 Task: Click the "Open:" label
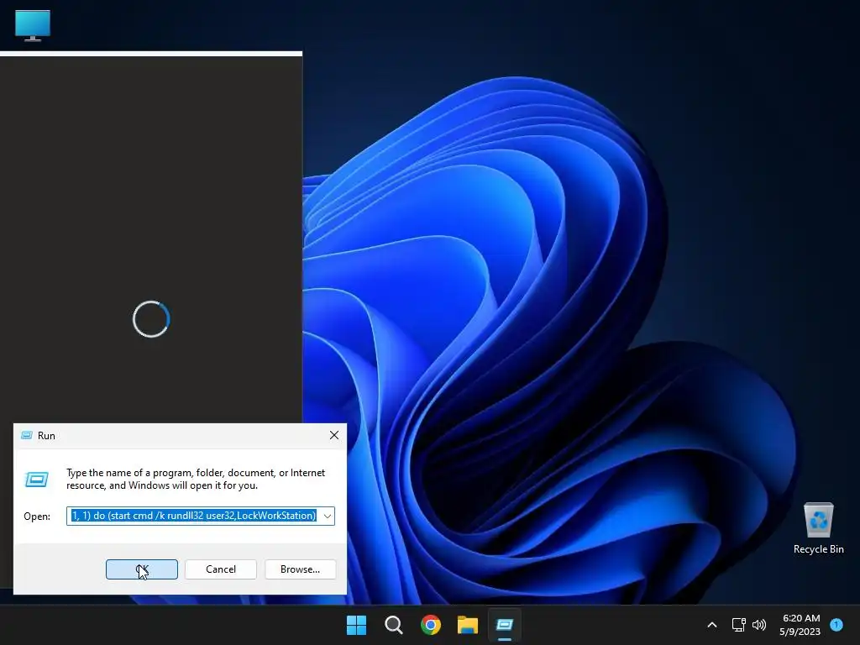point(37,517)
